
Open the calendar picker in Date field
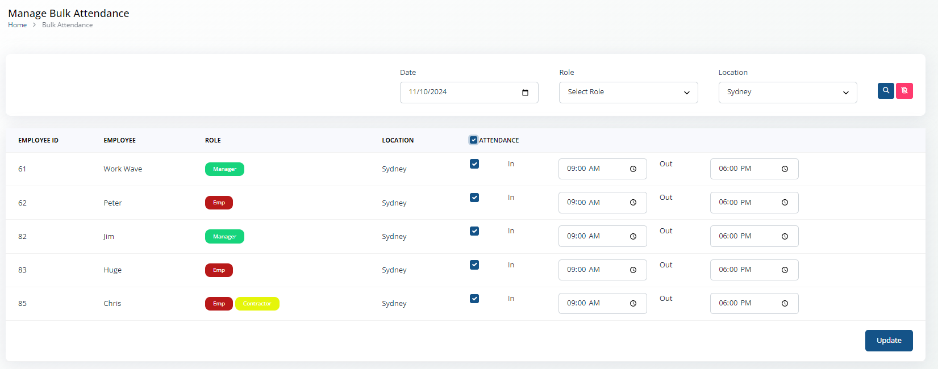(525, 93)
